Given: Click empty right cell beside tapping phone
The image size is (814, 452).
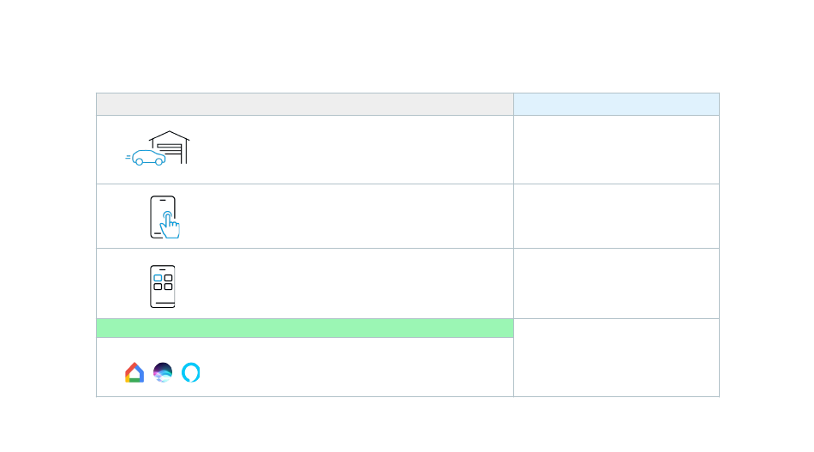Looking at the screenshot, I should click(x=616, y=216).
